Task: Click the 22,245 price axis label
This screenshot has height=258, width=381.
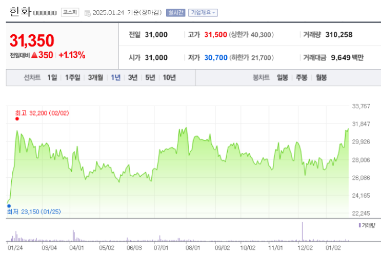Action: click(x=361, y=213)
